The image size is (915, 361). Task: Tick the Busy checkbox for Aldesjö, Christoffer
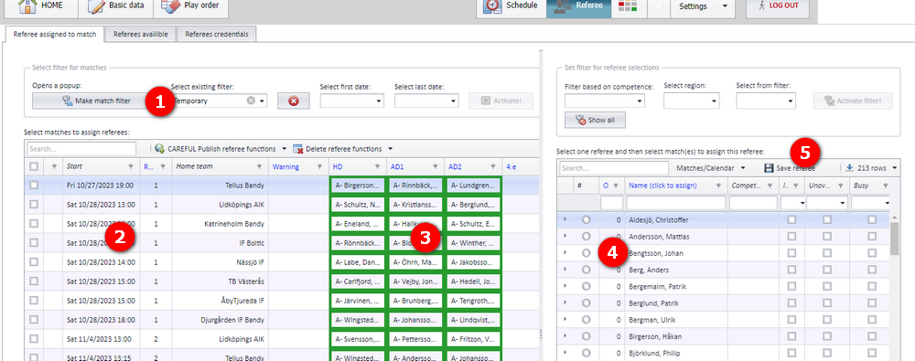(872, 220)
